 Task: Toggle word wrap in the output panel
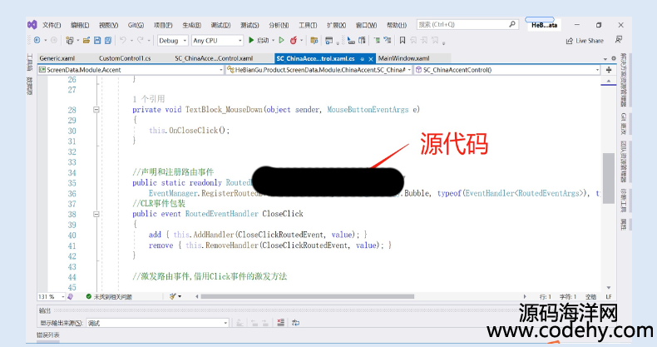click(x=295, y=323)
